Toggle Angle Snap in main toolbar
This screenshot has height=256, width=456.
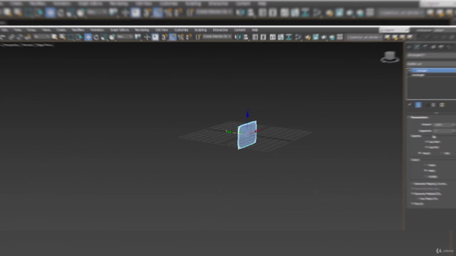tap(172, 37)
